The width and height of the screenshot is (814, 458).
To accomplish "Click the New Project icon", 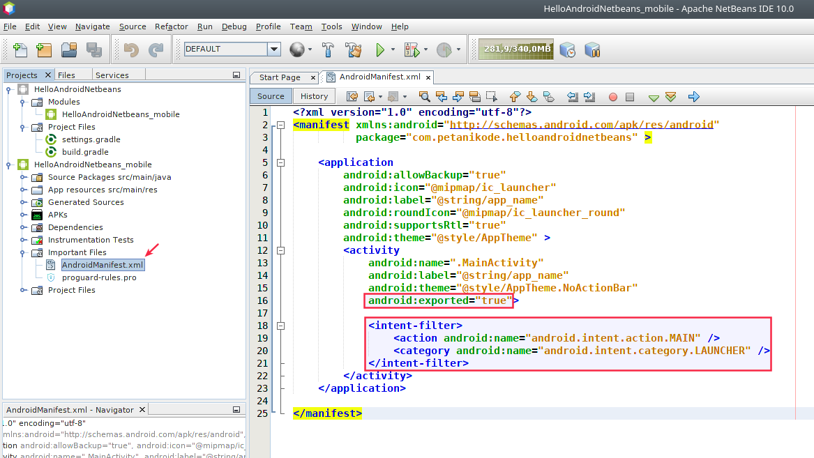I will 43,49.
